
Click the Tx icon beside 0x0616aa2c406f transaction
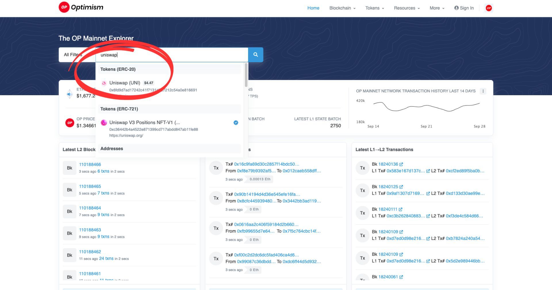(216, 228)
